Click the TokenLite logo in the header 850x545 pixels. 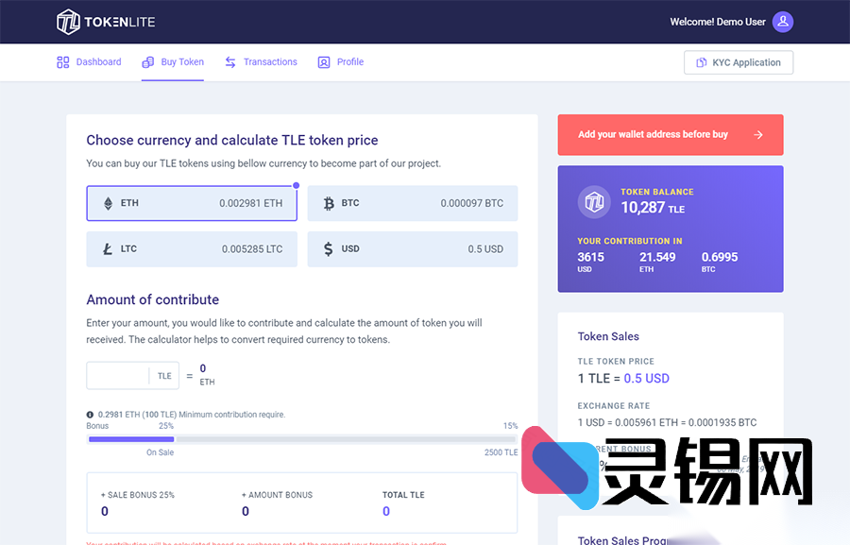105,21
